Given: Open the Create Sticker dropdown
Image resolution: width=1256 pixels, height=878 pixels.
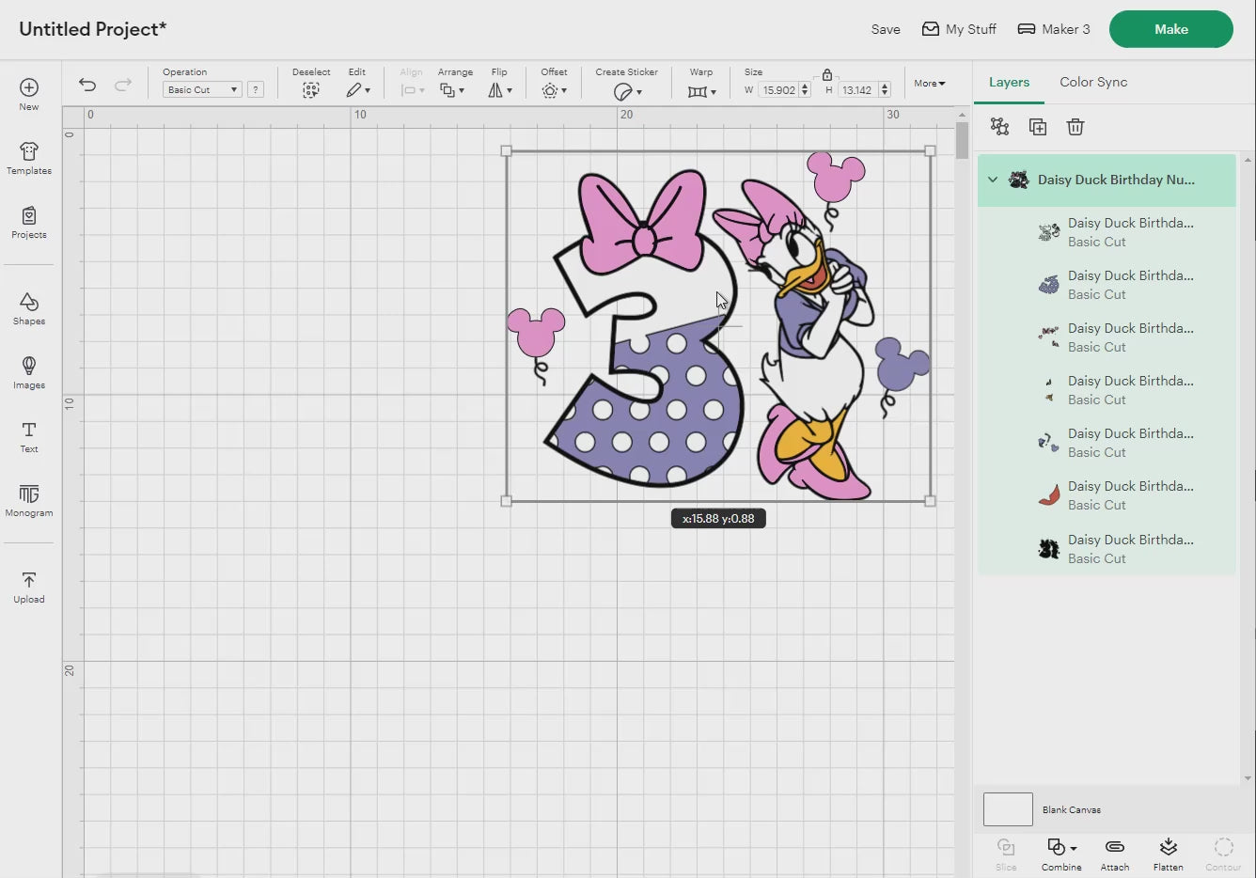Looking at the screenshot, I should pyautogui.click(x=627, y=91).
